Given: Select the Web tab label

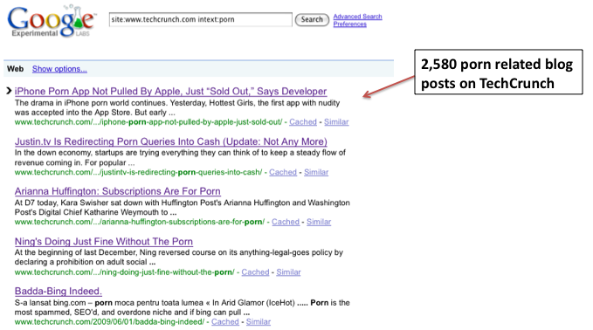Looking at the screenshot, I should tap(15, 69).
